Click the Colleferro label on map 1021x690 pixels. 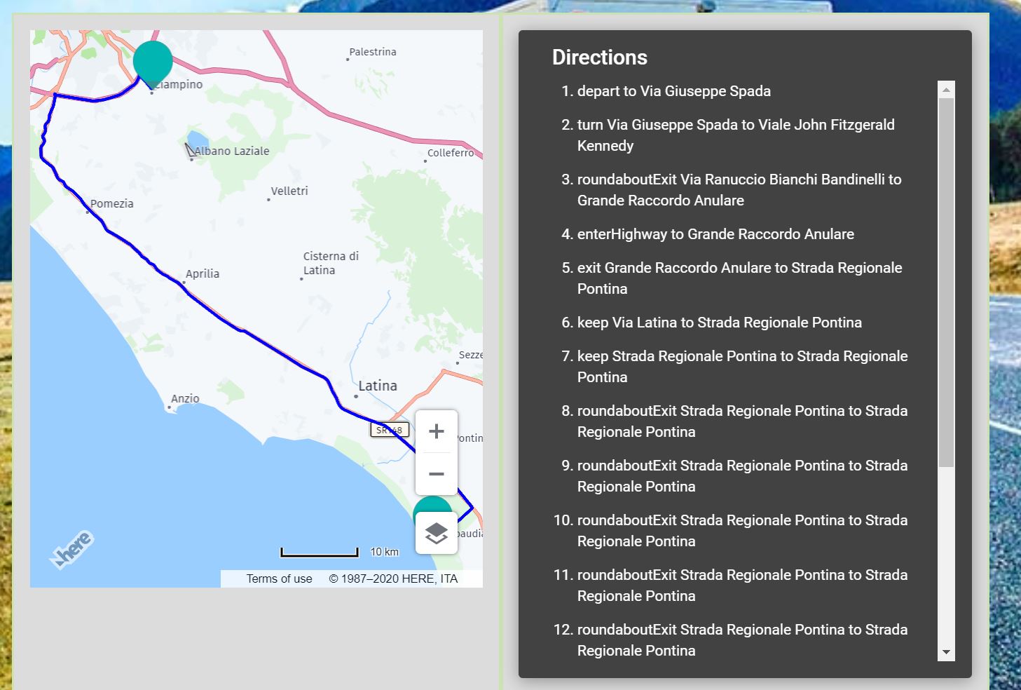pyautogui.click(x=451, y=153)
